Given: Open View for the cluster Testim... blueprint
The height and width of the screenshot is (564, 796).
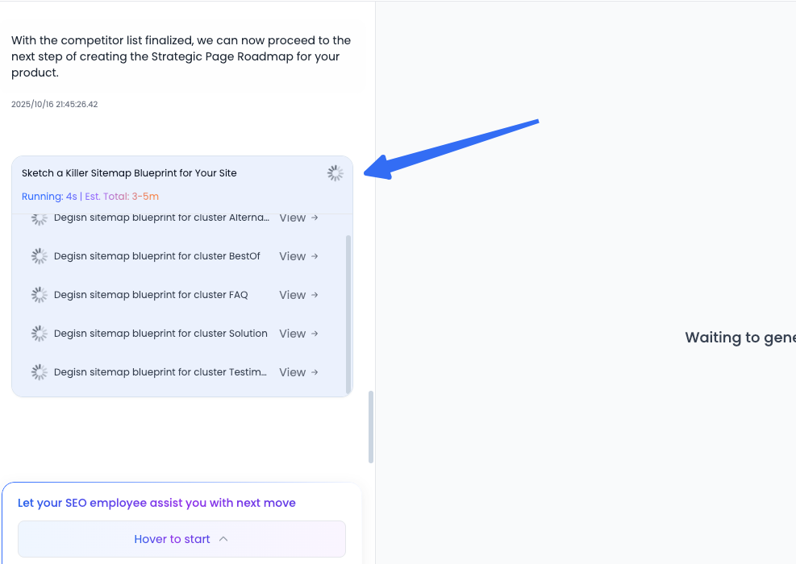Looking at the screenshot, I should tap(298, 372).
